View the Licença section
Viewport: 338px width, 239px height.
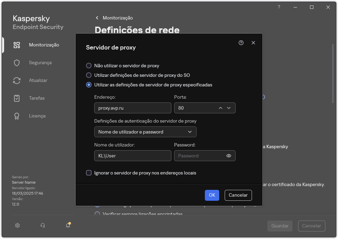(x=36, y=116)
